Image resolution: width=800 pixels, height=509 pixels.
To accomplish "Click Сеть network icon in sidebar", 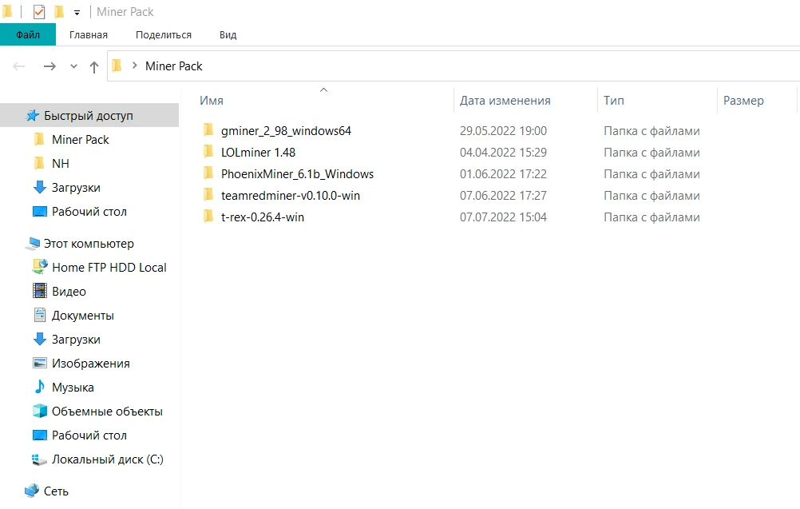I will pos(32,491).
